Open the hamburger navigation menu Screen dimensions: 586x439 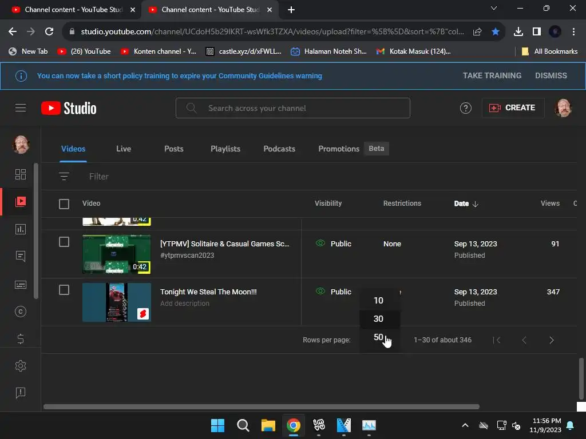(x=21, y=108)
